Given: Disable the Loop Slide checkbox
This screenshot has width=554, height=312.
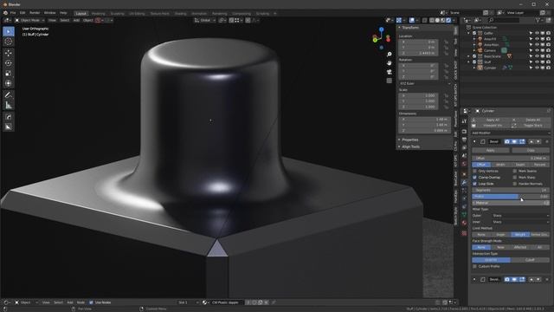Looking at the screenshot, I should (475, 184).
